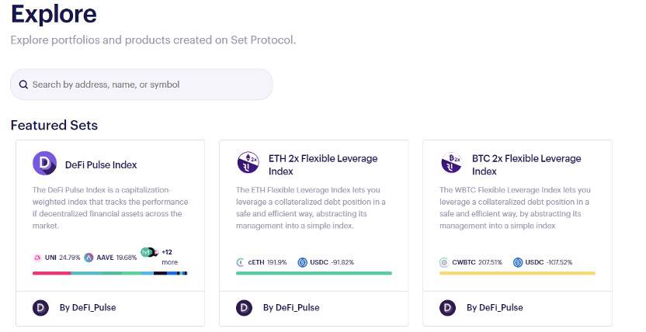Expand the +12 more tokens list
Screen dimensions: 646x332
[169, 257]
